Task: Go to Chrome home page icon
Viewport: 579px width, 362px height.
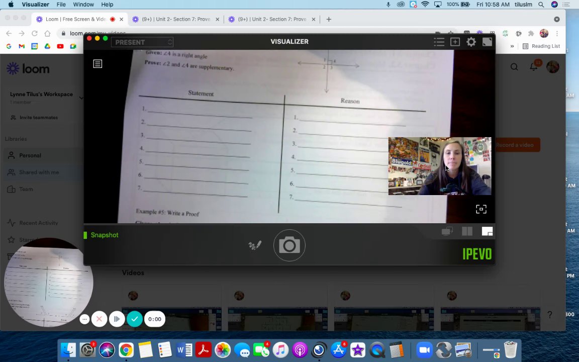Action: [47, 33]
